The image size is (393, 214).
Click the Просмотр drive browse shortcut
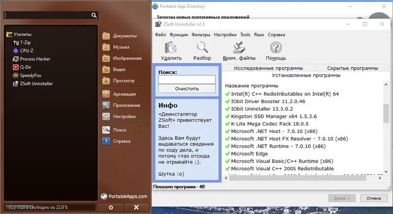pyautogui.click(x=118, y=81)
